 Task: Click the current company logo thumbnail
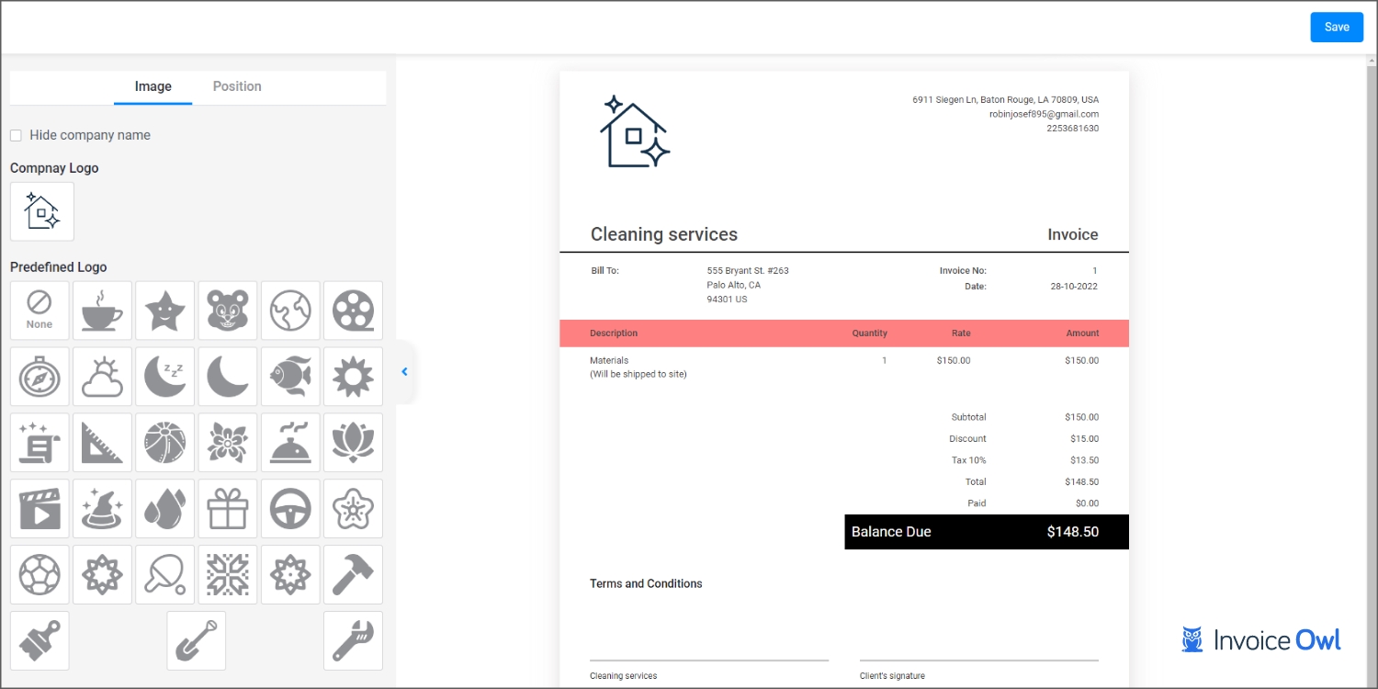42,211
